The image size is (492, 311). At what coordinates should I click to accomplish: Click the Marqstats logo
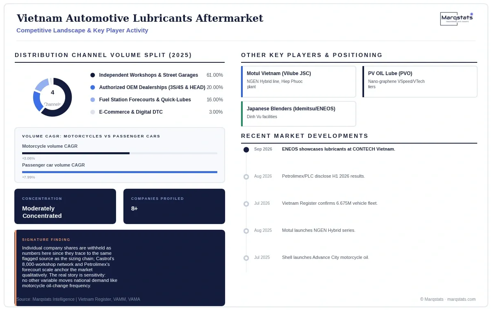(457, 19)
